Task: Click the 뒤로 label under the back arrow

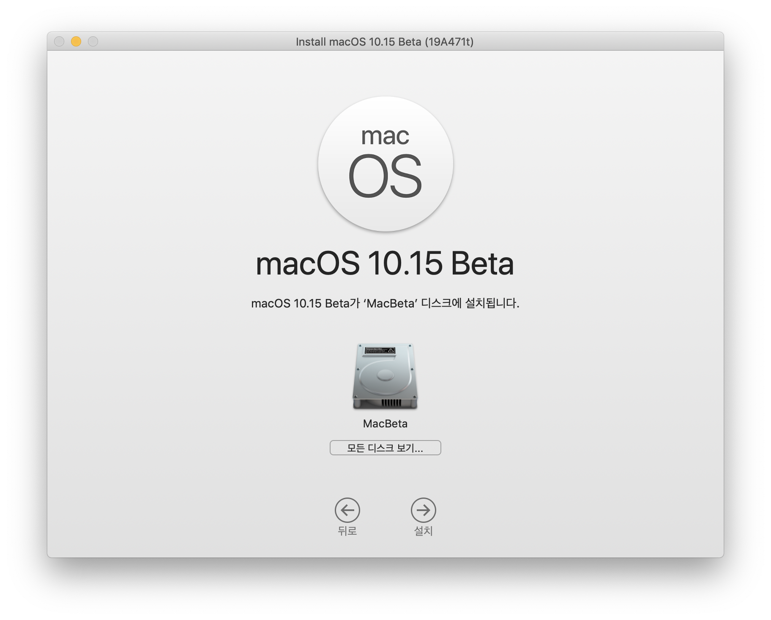Action: tap(347, 531)
